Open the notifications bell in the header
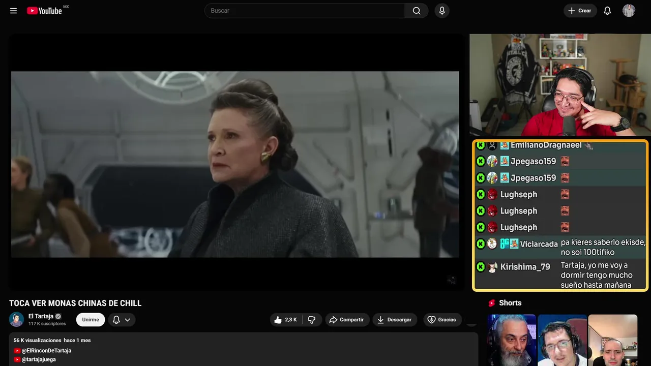 (x=607, y=11)
